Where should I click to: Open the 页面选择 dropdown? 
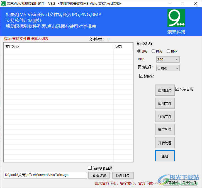(x=168, y=68)
